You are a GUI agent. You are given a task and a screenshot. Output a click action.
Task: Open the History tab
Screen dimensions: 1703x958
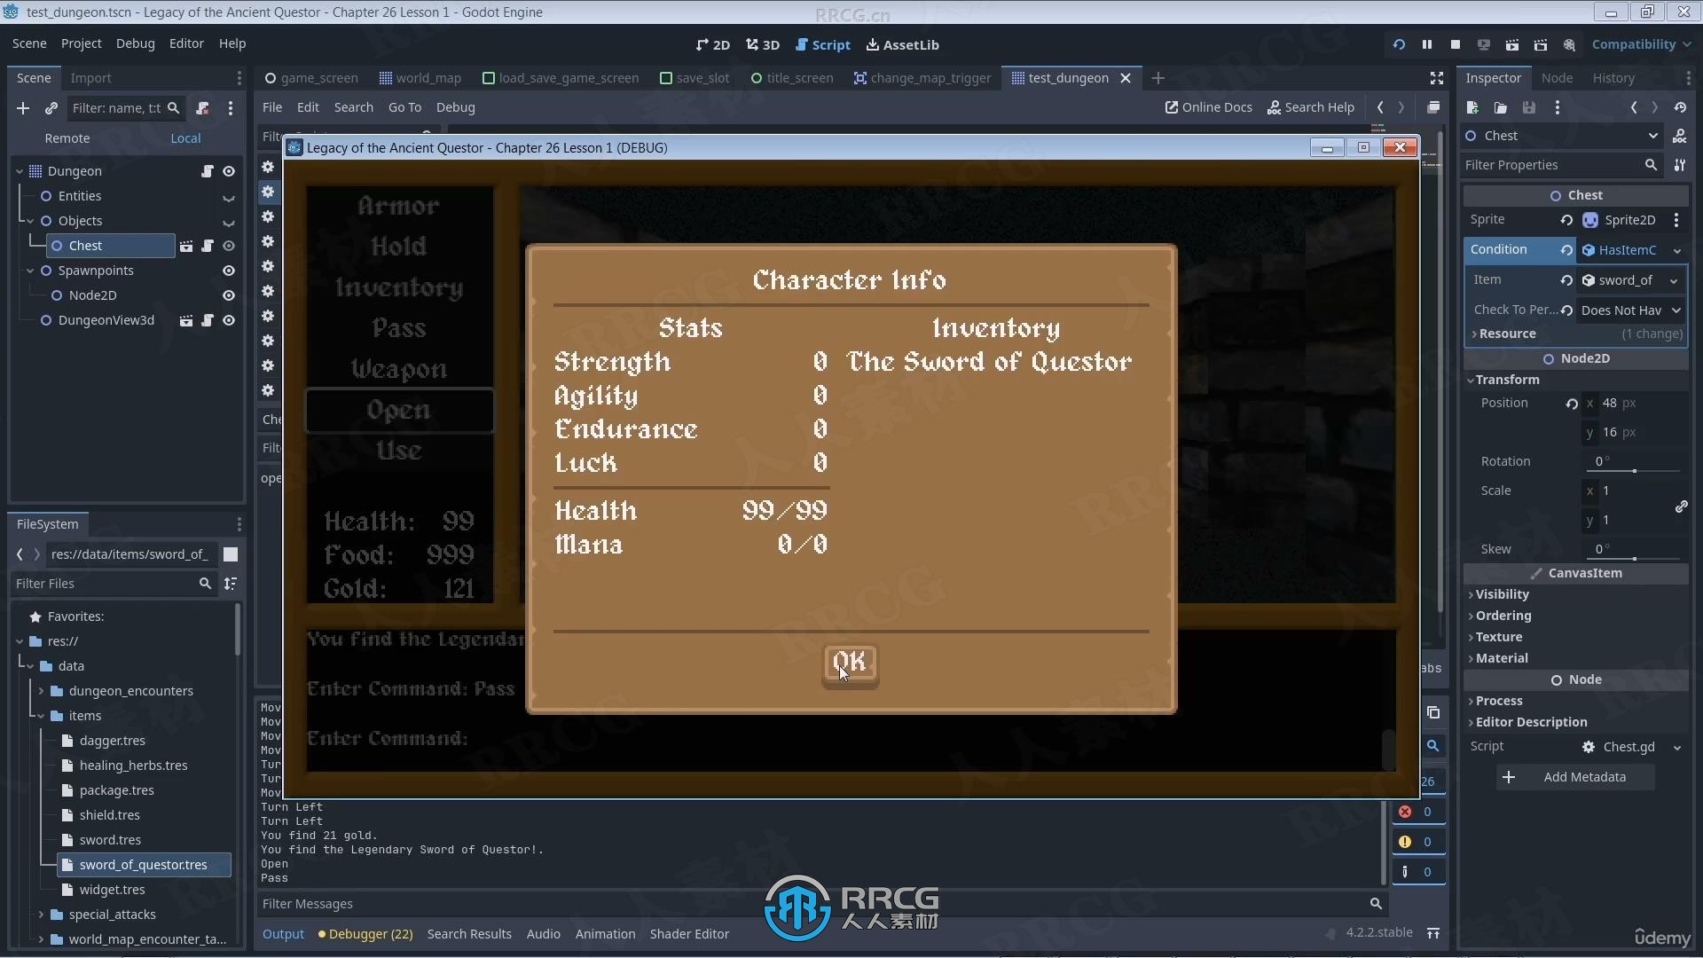1613,78
